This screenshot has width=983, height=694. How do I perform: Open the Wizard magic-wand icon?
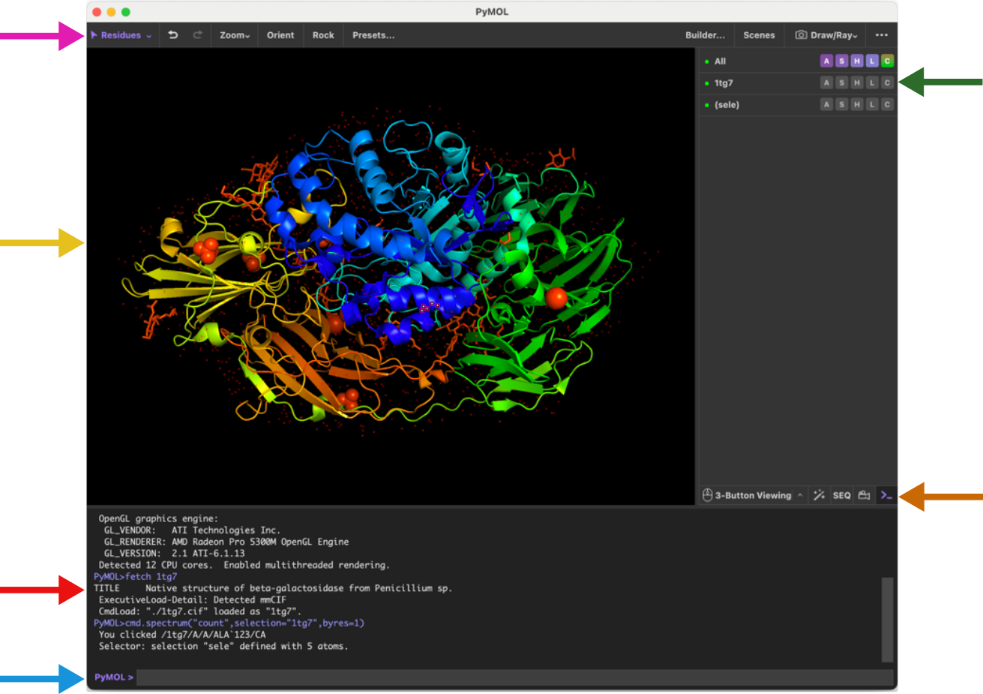pyautogui.click(x=820, y=495)
